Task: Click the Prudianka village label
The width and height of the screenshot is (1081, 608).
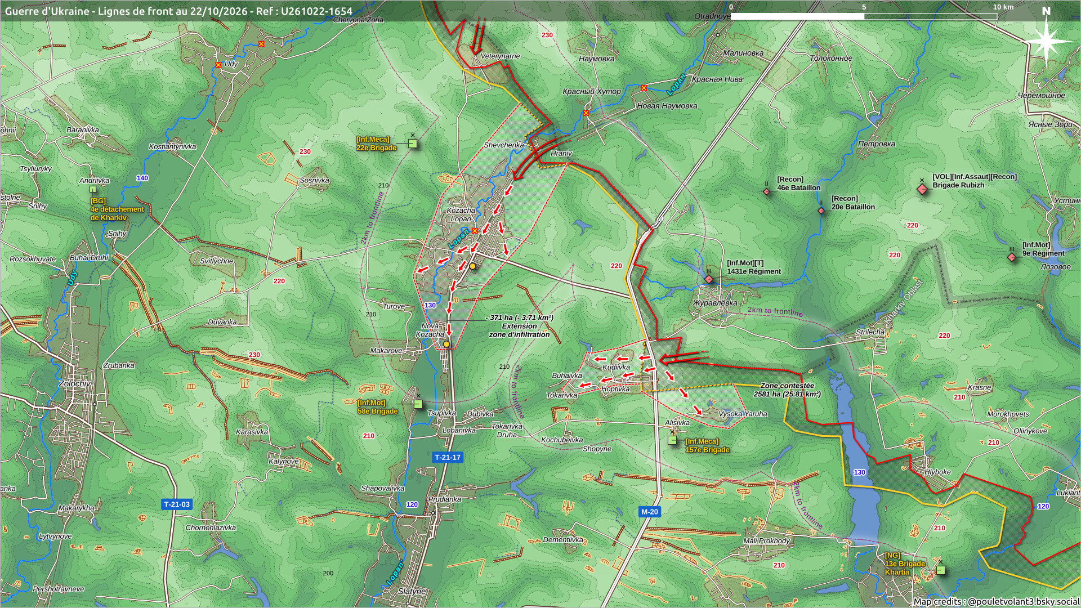Action: tap(445, 499)
